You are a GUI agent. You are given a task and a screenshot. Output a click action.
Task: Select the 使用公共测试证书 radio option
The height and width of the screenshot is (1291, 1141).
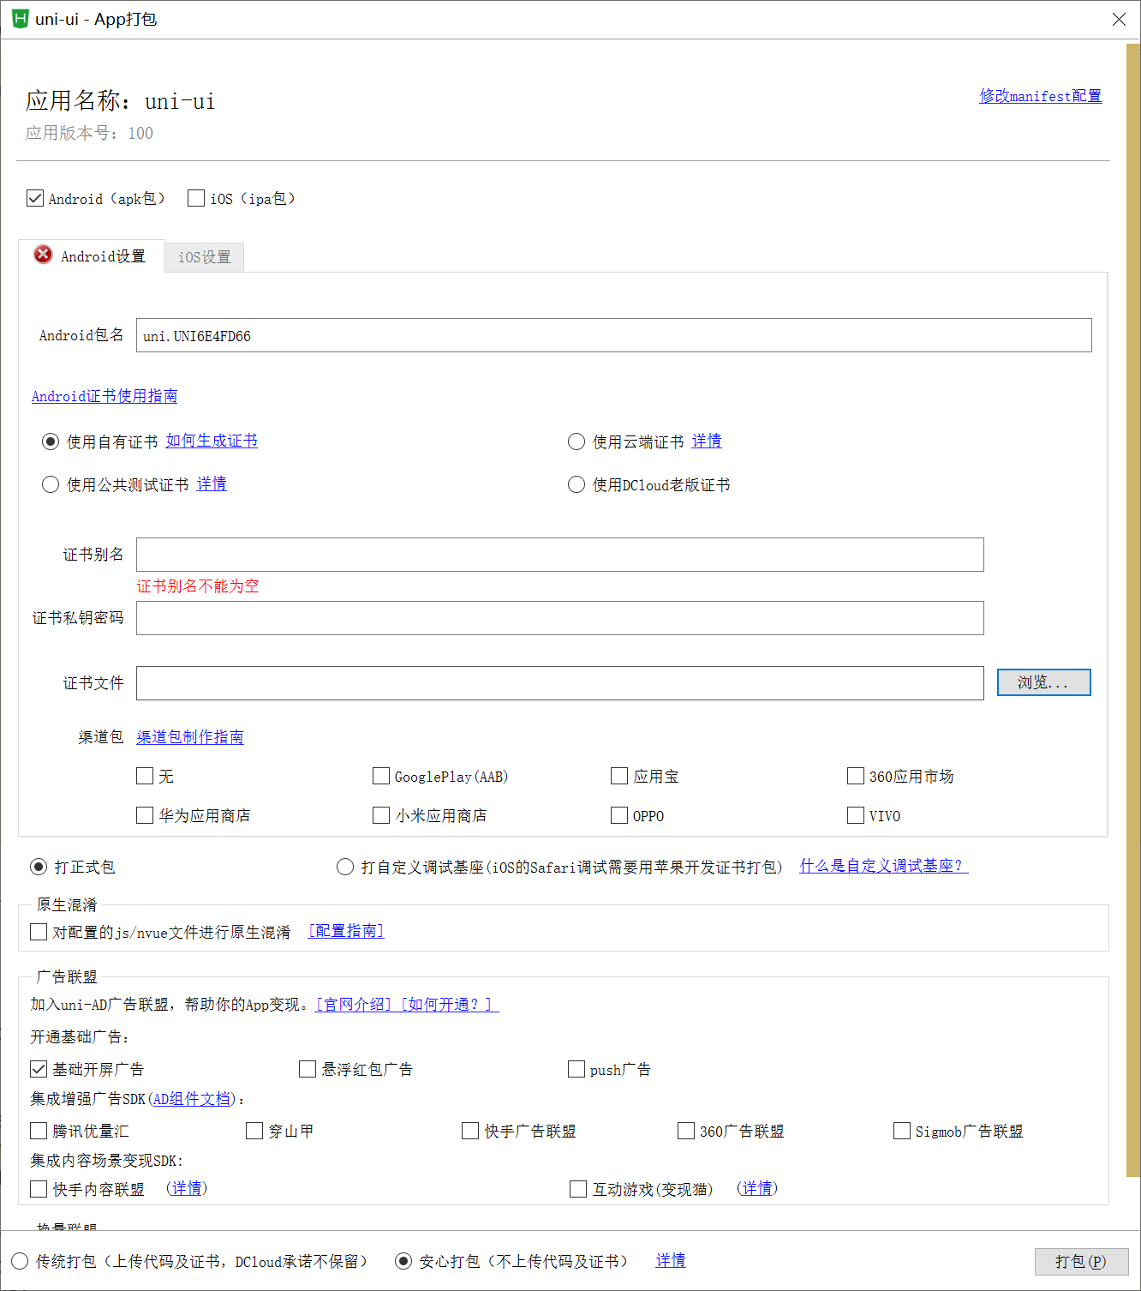51,485
